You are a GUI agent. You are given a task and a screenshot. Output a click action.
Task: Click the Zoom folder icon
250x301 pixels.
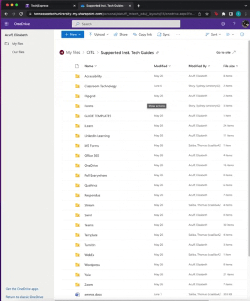[77, 285]
